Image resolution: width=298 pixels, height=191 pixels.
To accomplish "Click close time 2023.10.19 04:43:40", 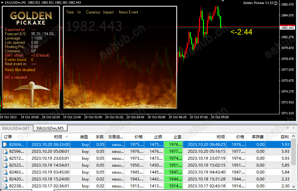I will [x=207, y=172].
